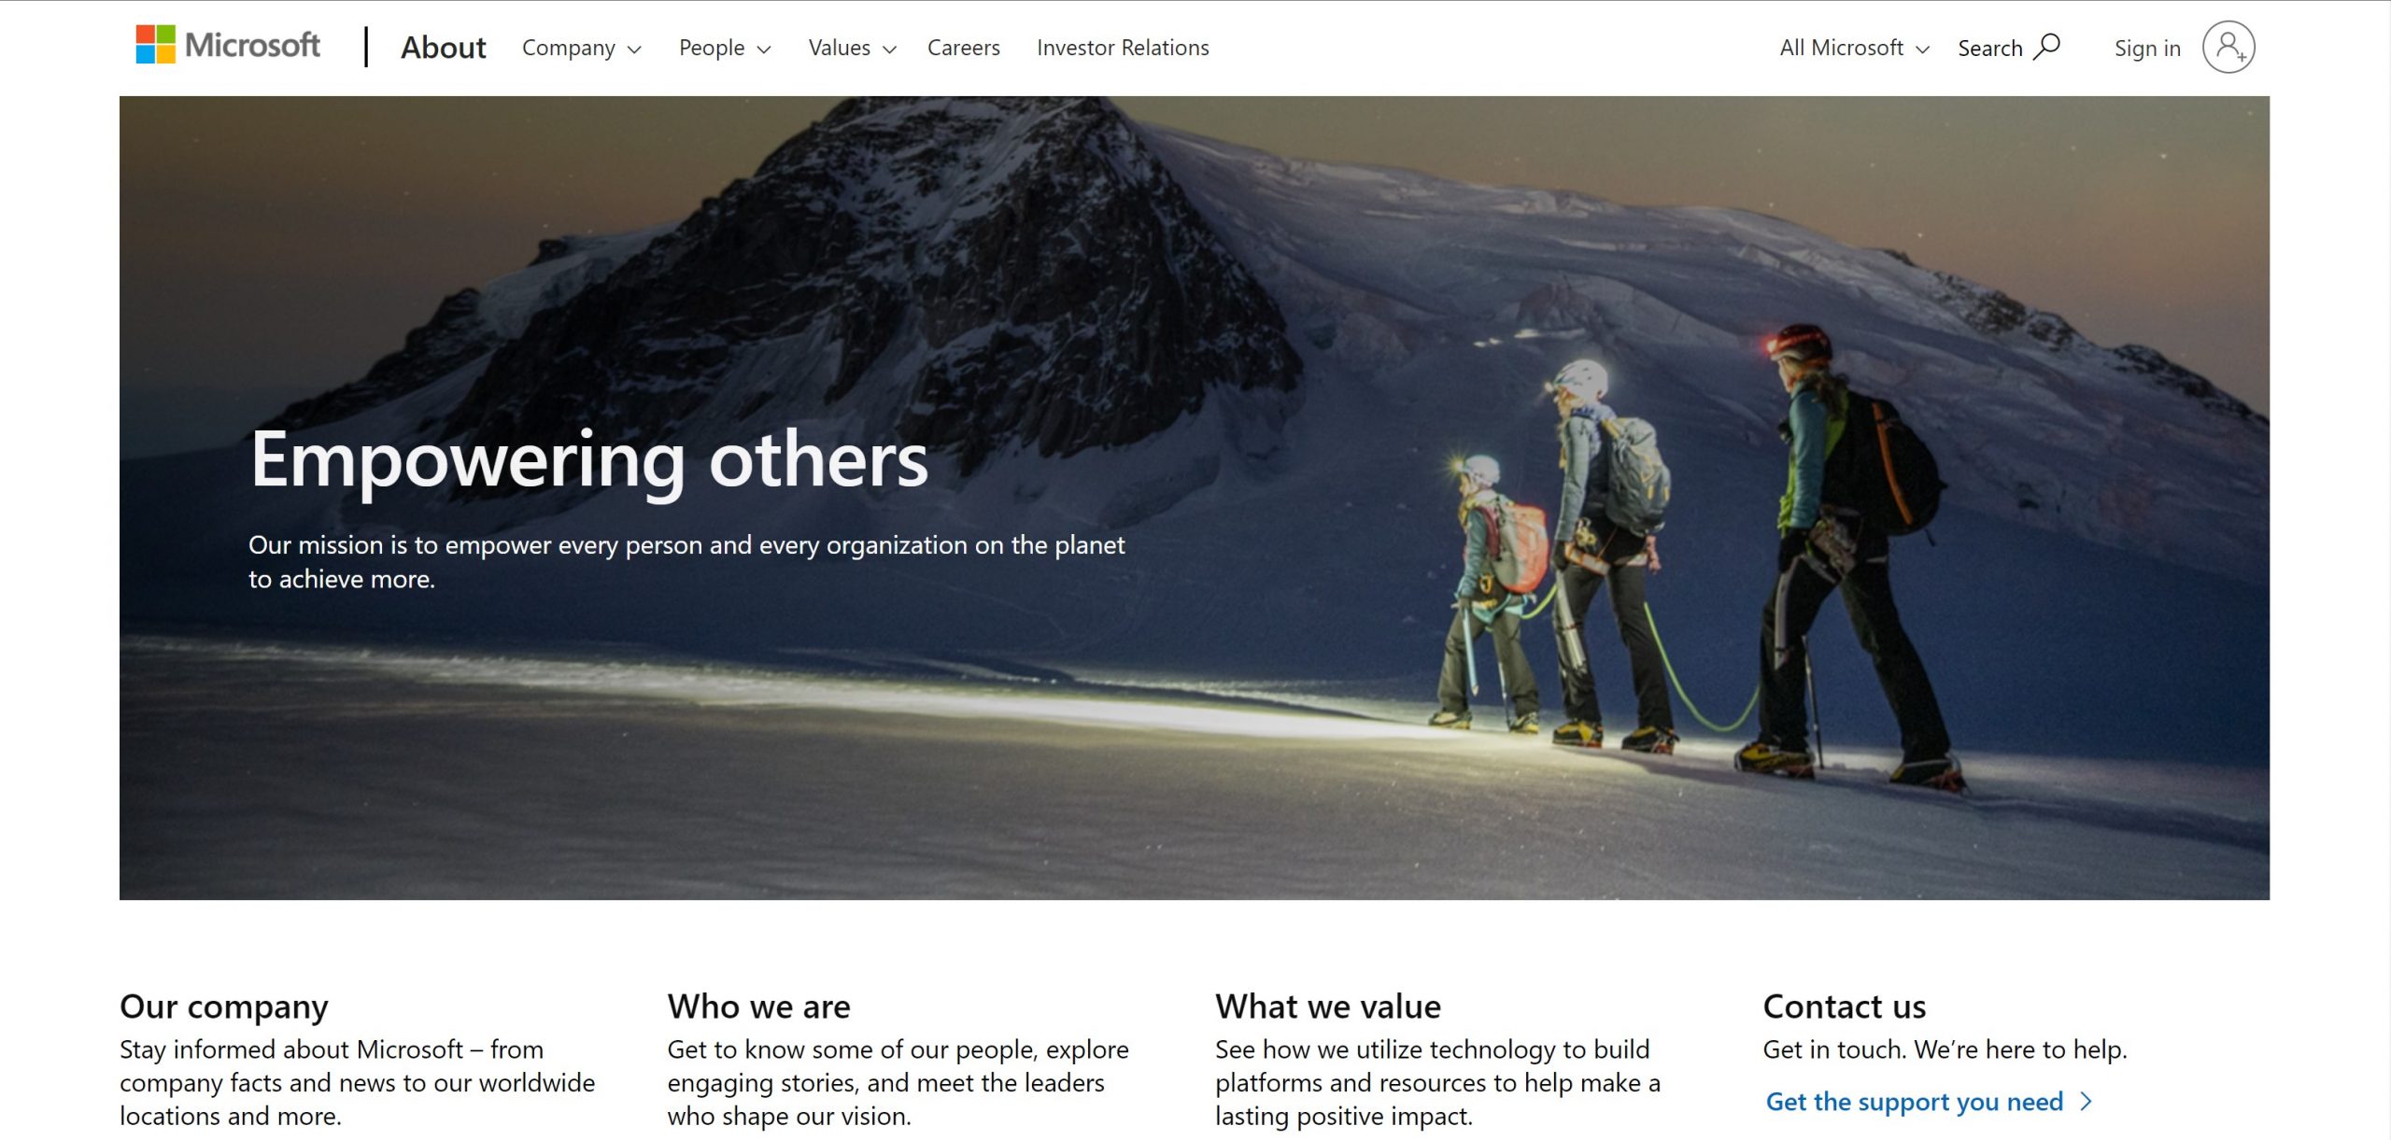Click Get the support you need link

click(x=1914, y=1102)
